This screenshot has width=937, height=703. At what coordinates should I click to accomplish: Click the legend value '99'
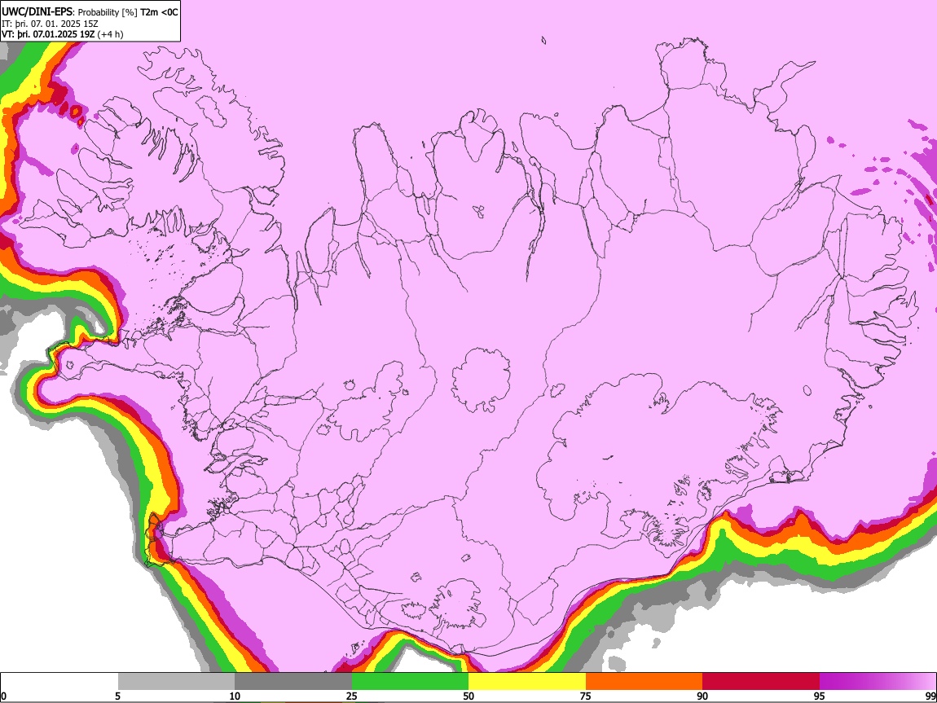[930, 696]
